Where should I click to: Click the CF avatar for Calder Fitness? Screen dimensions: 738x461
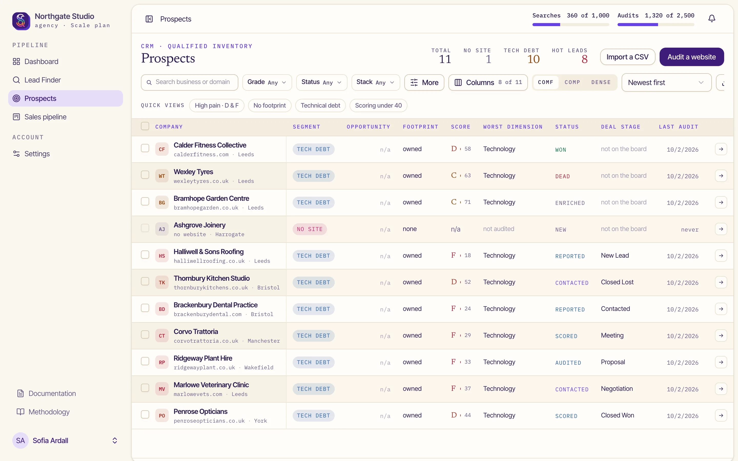pyautogui.click(x=162, y=149)
